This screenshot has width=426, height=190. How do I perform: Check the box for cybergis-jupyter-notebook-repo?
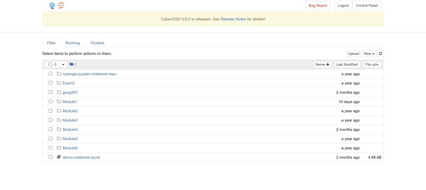pyautogui.click(x=50, y=74)
